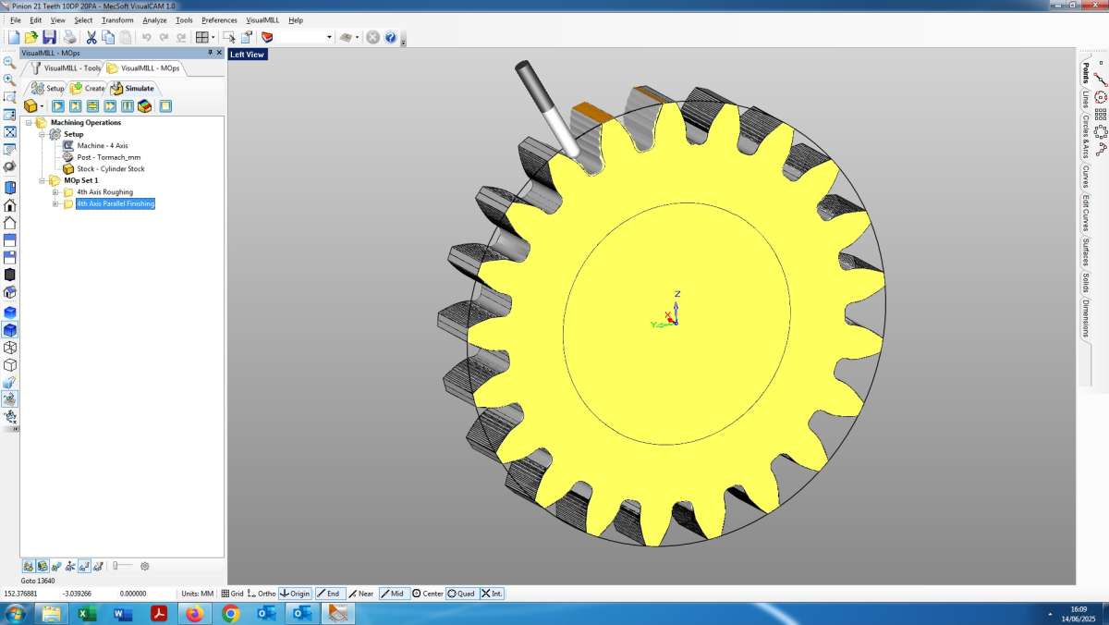Pause the simulation

click(x=128, y=106)
